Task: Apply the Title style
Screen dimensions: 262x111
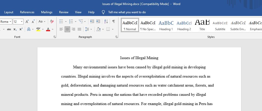Action: tap(202, 25)
